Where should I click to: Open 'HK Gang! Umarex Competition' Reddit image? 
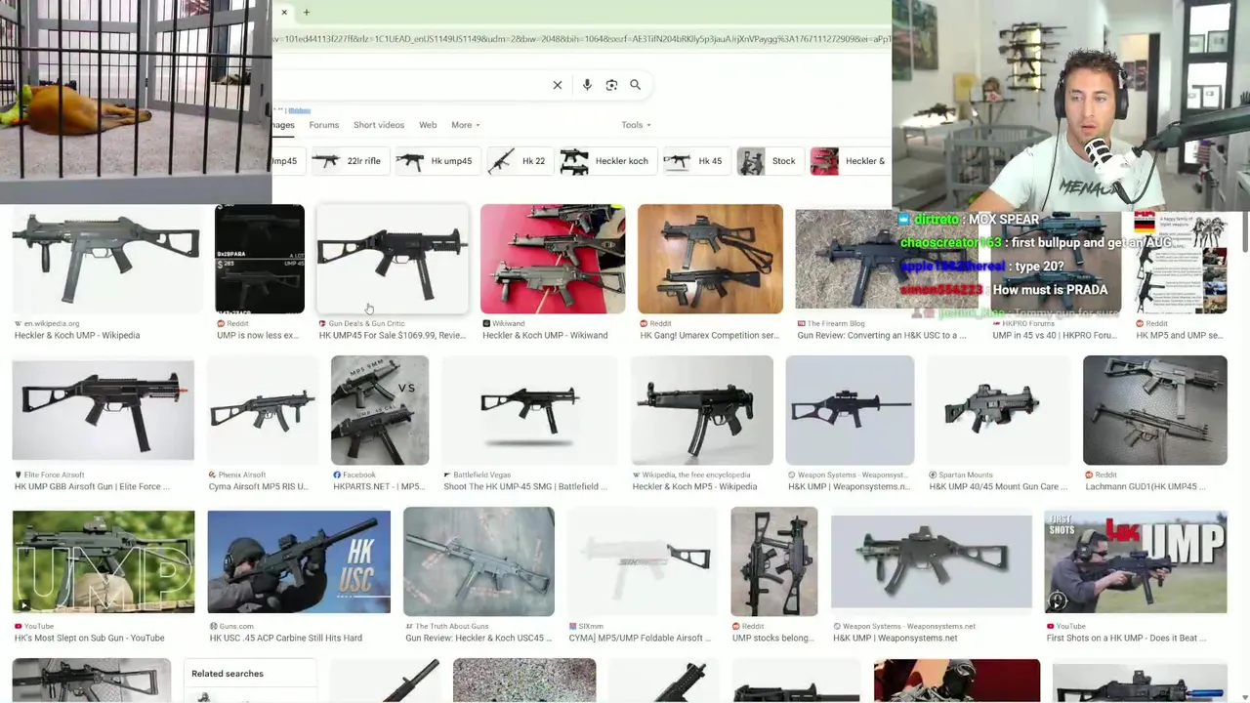pyautogui.click(x=710, y=259)
